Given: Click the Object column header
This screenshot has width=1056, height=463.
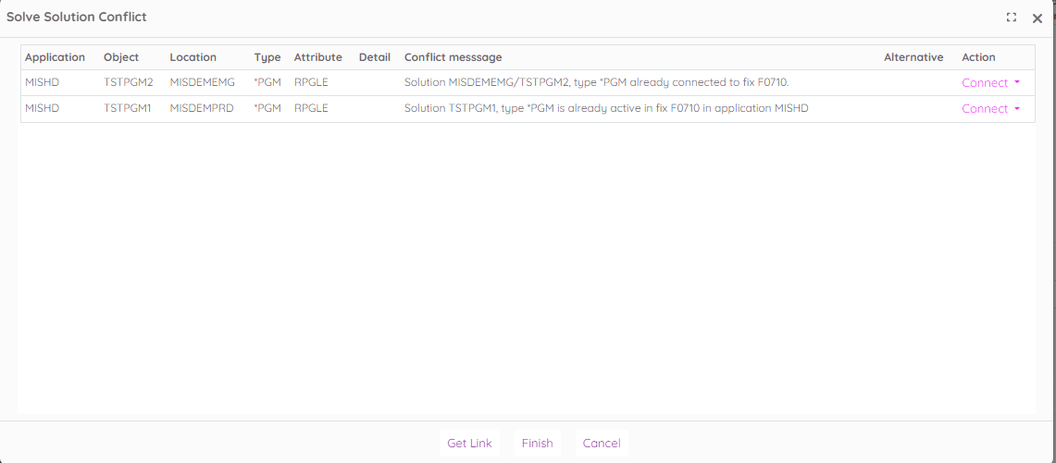Looking at the screenshot, I should point(121,57).
